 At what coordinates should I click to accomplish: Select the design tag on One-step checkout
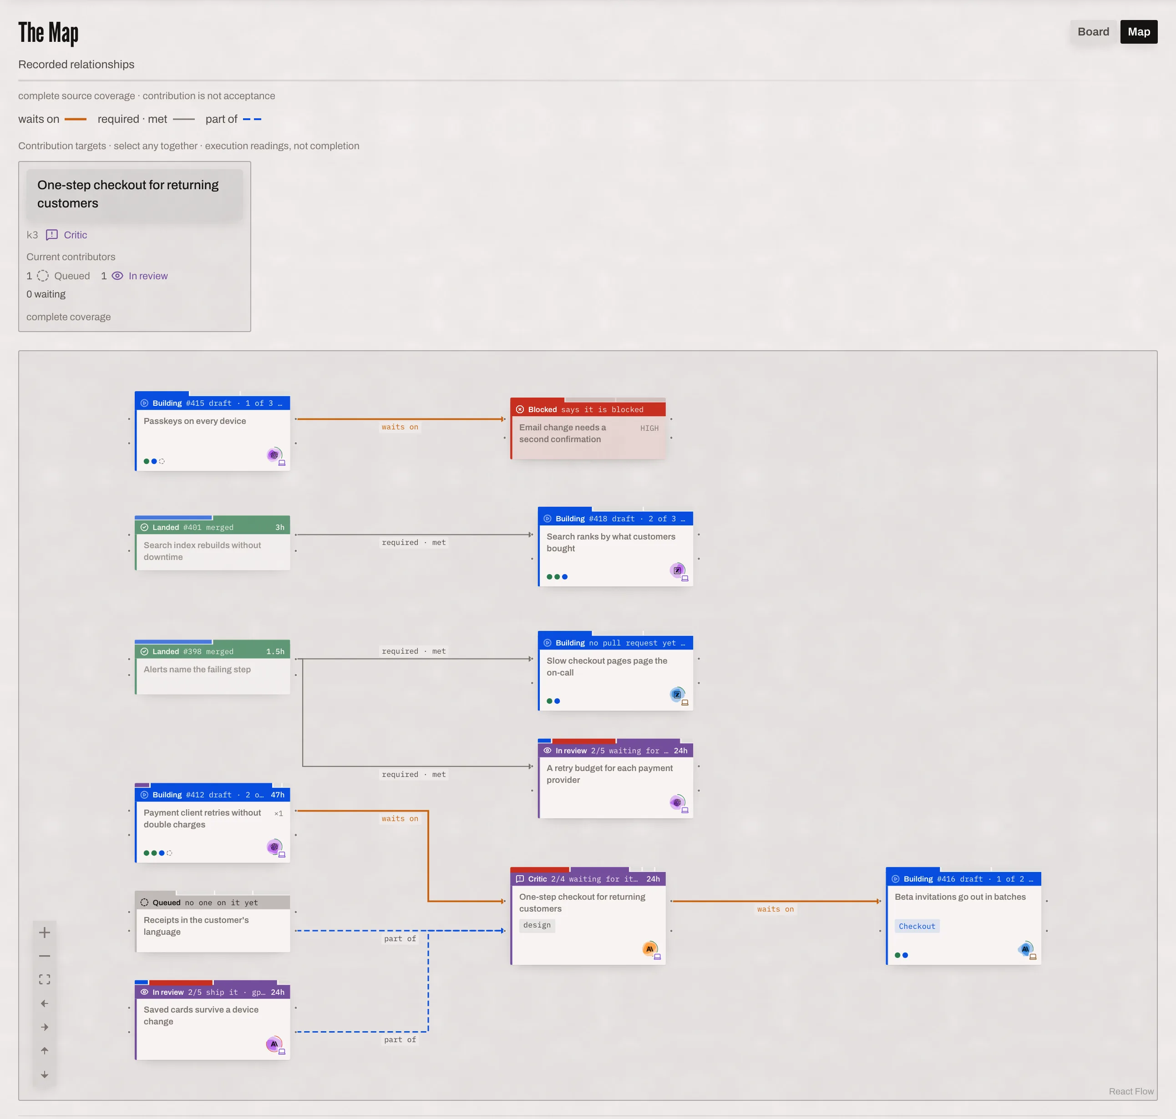[x=537, y=925]
